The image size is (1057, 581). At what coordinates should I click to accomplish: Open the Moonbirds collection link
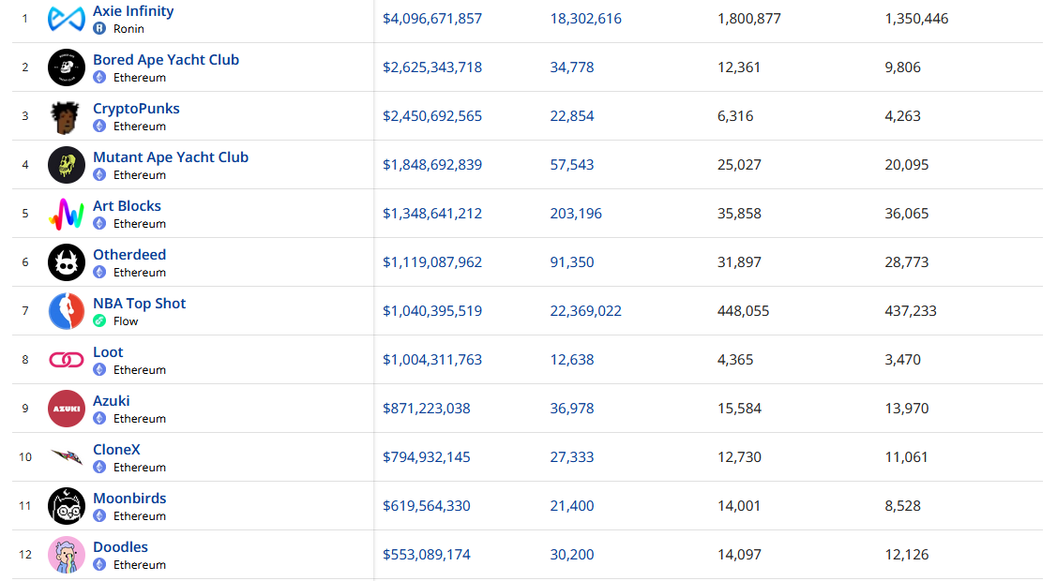[x=129, y=499]
